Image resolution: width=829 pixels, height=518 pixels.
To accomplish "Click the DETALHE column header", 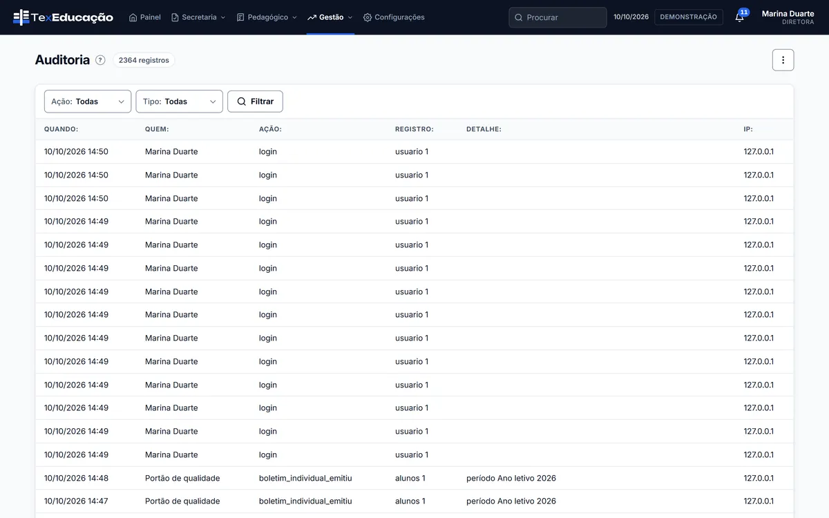I will click(x=484, y=129).
